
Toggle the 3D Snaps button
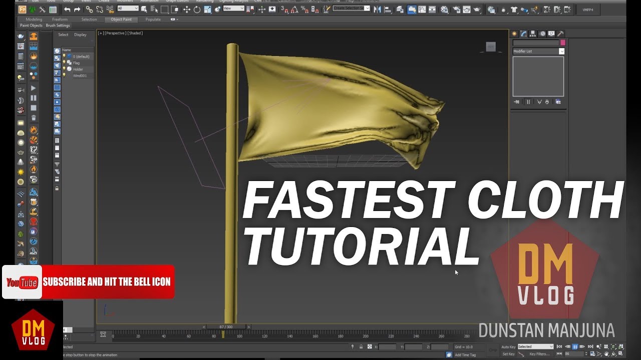284,9
